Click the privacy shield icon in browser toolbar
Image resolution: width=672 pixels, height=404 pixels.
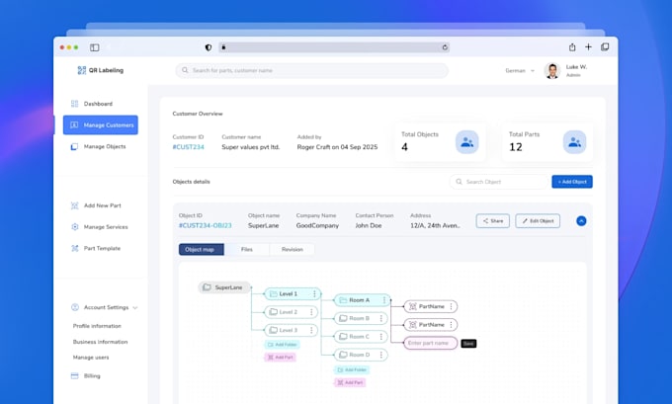(x=209, y=47)
